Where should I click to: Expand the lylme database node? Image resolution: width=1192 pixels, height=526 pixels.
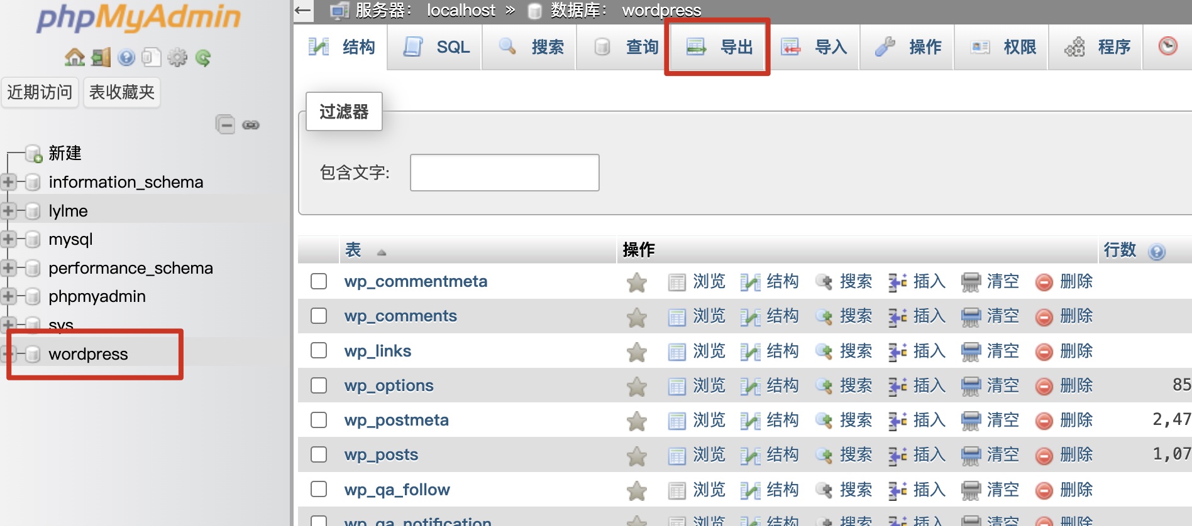[x=8, y=210]
